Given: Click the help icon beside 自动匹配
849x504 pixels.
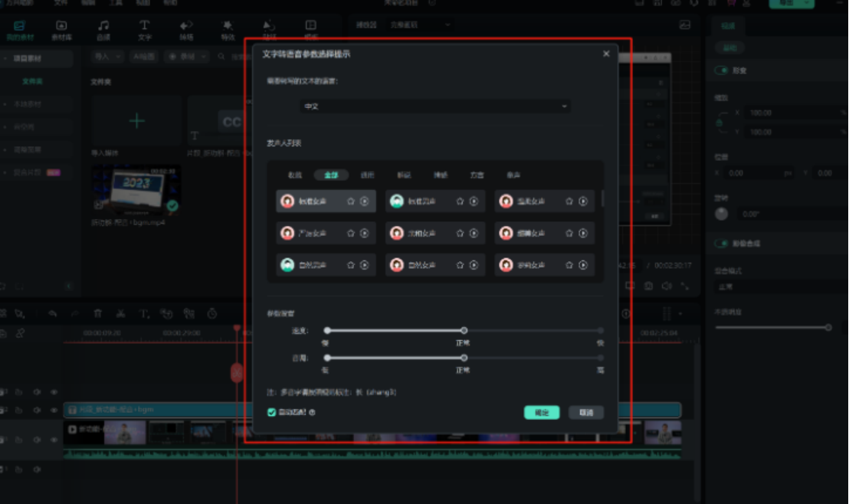Looking at the screenshot, I should pyautogui.click(x=312, y=413).
